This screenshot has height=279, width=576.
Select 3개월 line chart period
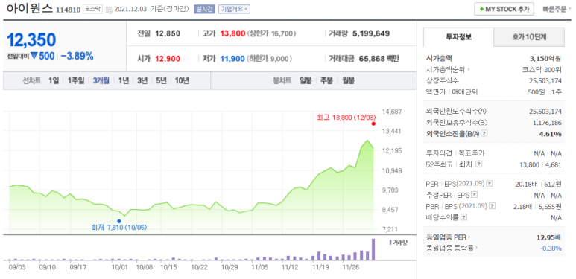pyautogui.click(x=101, y=80)
